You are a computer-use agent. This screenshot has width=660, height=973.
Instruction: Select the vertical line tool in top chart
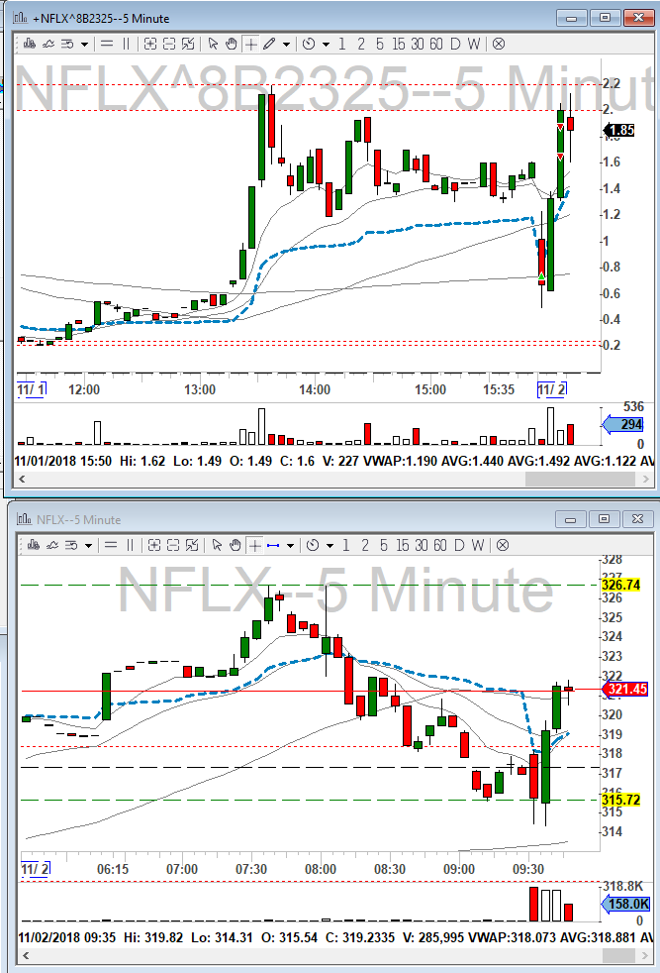[x=126, y=44]
